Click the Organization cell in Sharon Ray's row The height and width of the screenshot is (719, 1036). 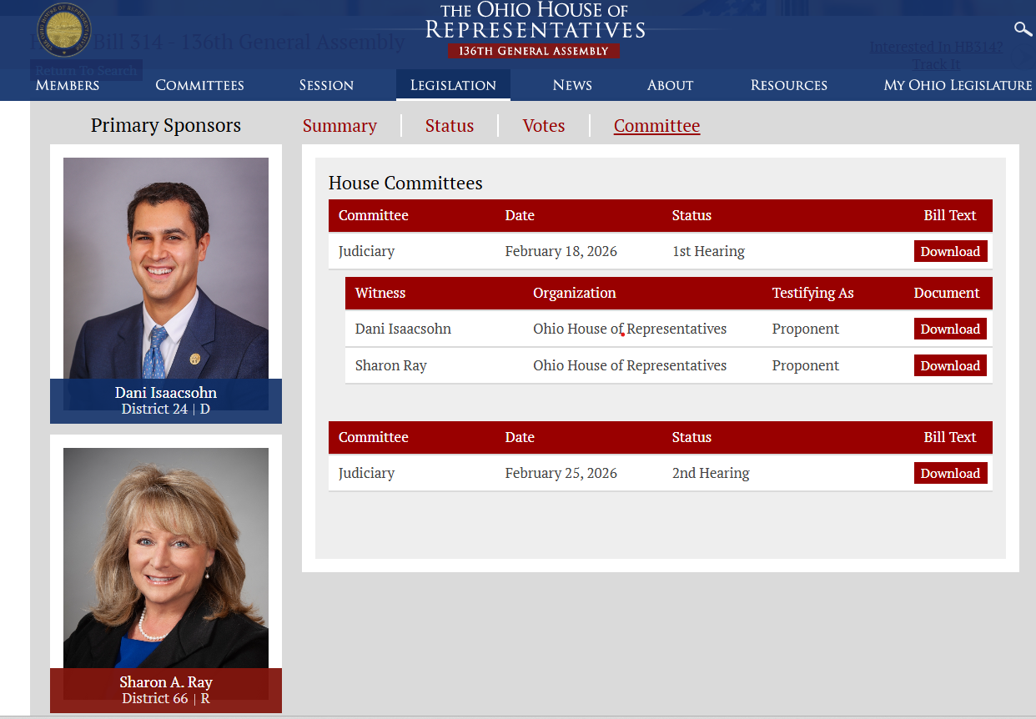pyautogui.click(x=630, y=365)
